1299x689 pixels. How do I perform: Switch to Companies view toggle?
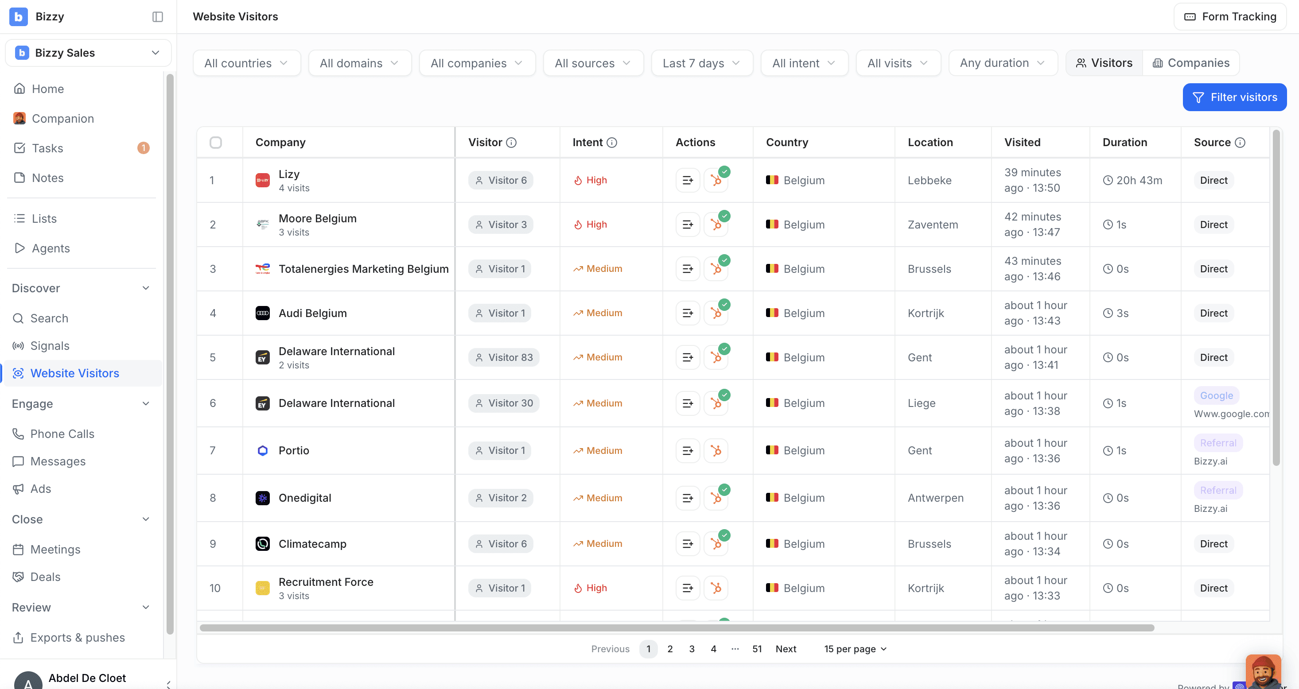click(1191, 63)
